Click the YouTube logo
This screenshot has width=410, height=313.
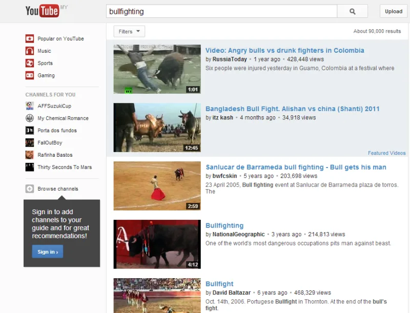(42, 11)
